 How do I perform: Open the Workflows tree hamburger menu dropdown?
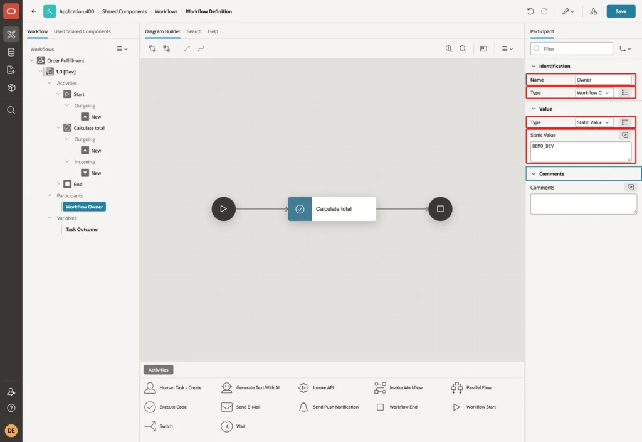[x=122, y=49]
